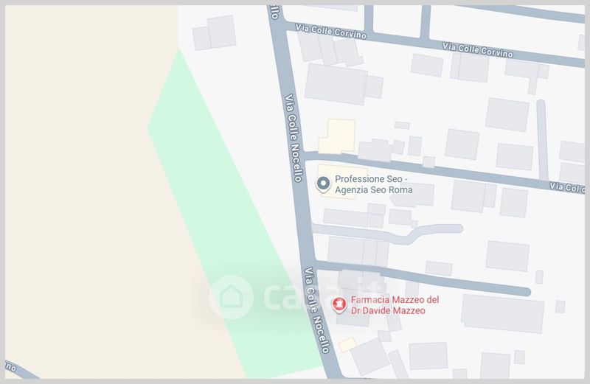Select the upper-left Via Colle Corvino street label
Image resolution: width=590 pixels, height=384 pixels.
(330, 31)
